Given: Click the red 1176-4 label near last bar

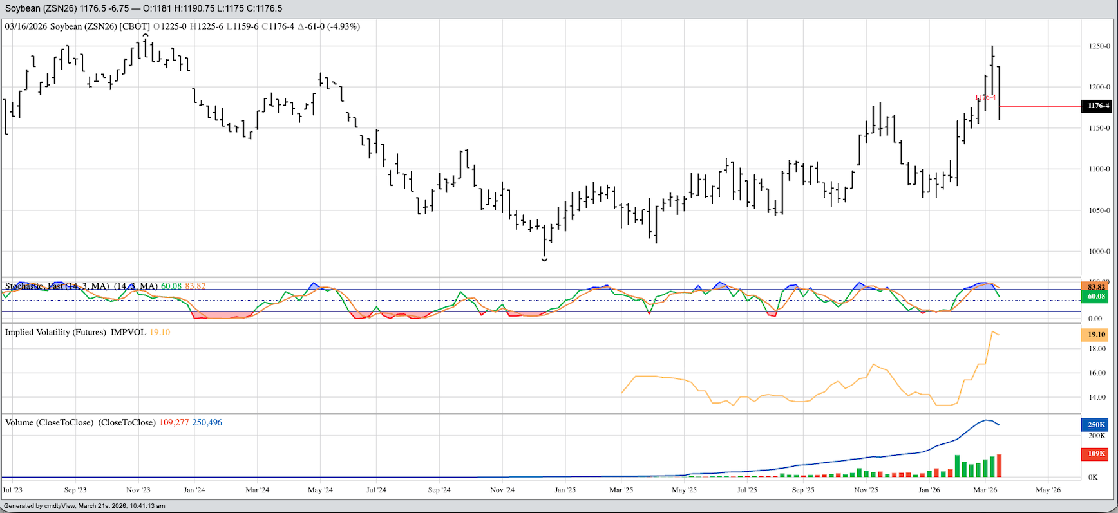Looking at the screenshot, I should pos(985,98).
